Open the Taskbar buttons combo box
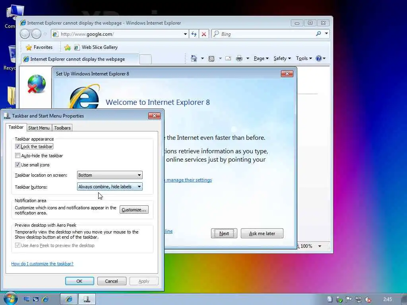The height and width of the screenshot is (305, 407). (110, 187)
